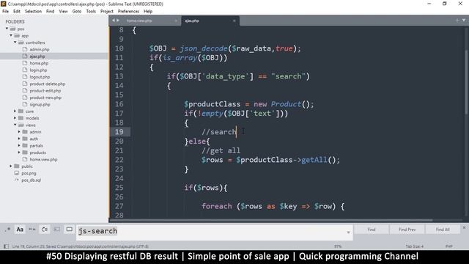This screenshot has height=264, width=469.
Task: Toggle case sensitive search (Aa)
Action: click(20, 230)
